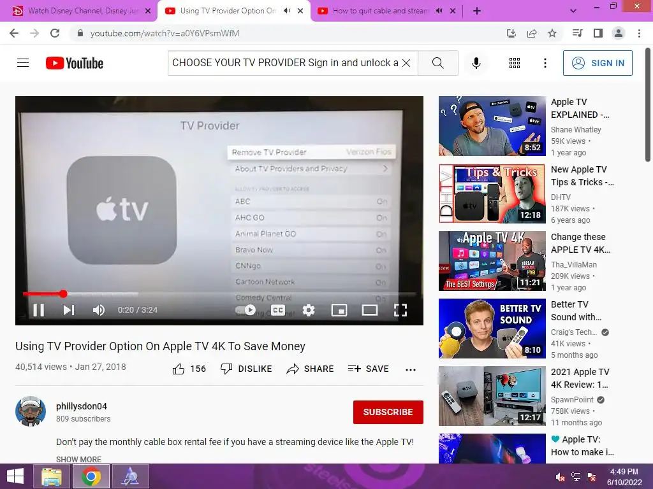This screenshot has height=489, width=653.
Task: Dislike the video
Action: tap(246, 369)
